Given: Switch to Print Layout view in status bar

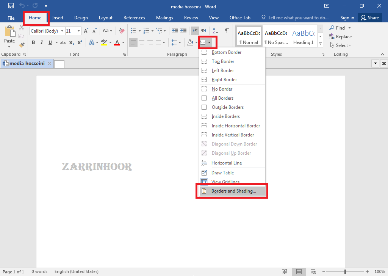Looking at the screenshot, I should [x=299, y=271].
